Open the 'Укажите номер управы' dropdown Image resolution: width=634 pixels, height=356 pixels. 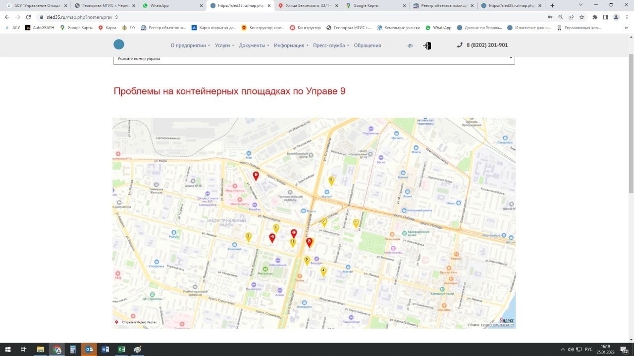pos(314,59)
